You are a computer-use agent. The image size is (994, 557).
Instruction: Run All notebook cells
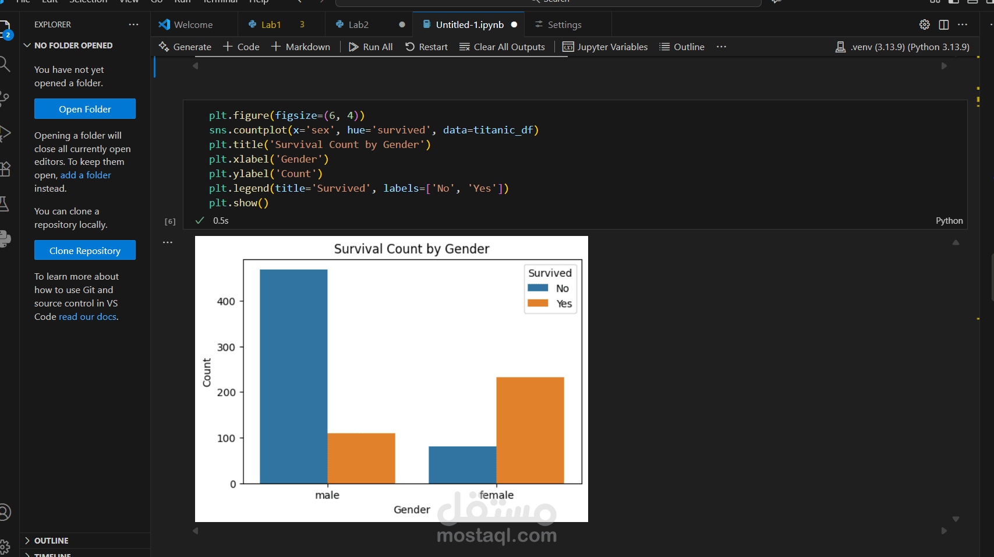coord(370,47)
